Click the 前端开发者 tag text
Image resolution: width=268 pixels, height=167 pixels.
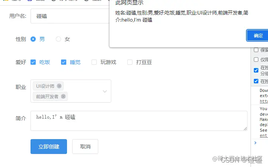[x=47, y=97]
